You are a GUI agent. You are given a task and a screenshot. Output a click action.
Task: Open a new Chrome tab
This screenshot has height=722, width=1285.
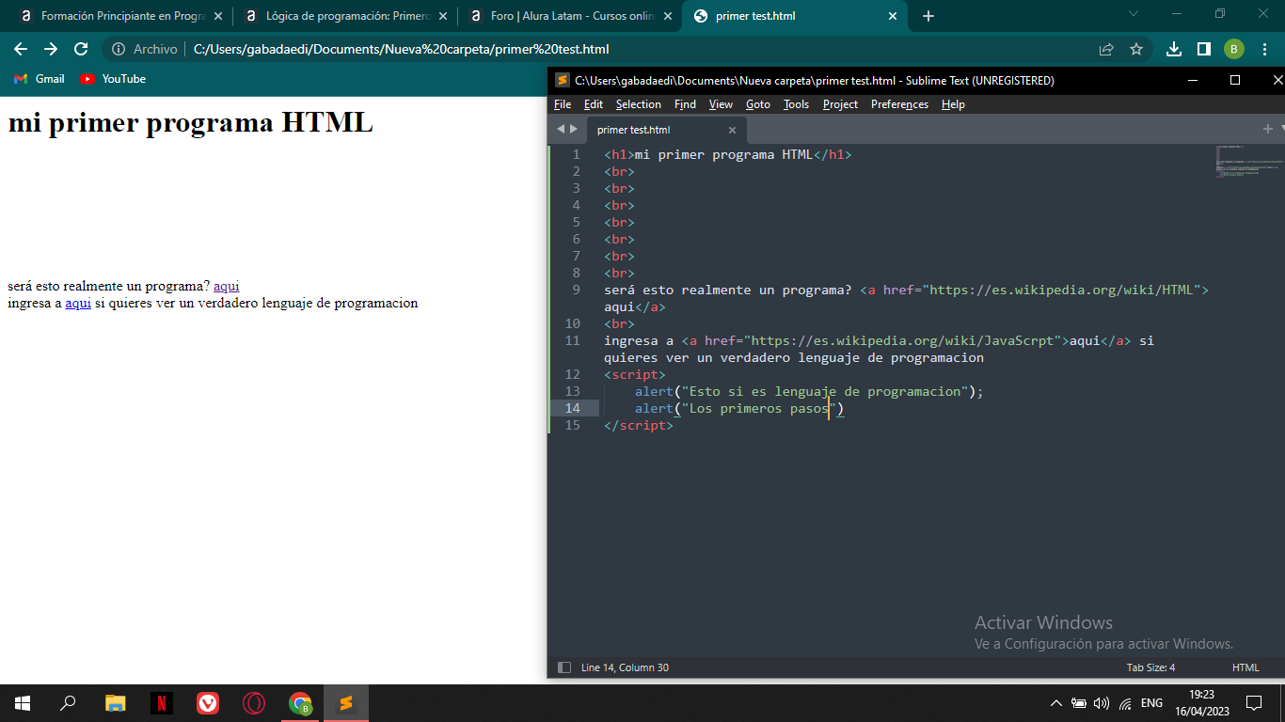tap(928, 16)
